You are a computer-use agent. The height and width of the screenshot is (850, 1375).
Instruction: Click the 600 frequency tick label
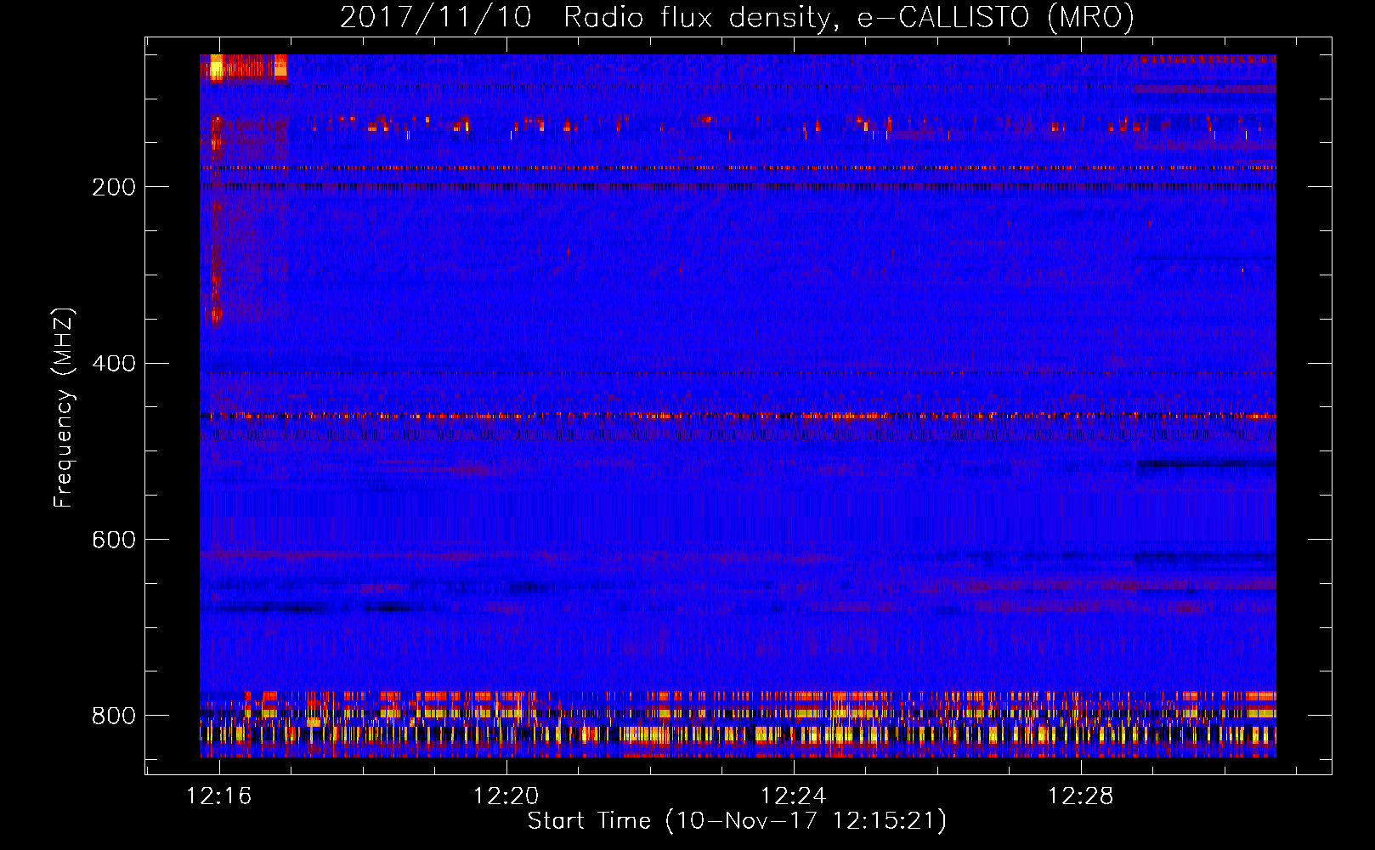coord(114,541)
